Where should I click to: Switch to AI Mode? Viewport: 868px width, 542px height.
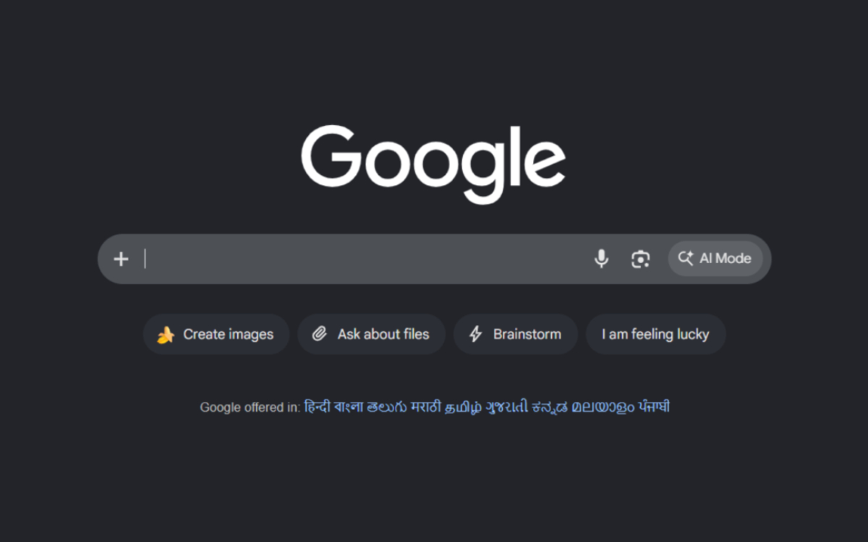pyautogui.click(x=715, y=259)
